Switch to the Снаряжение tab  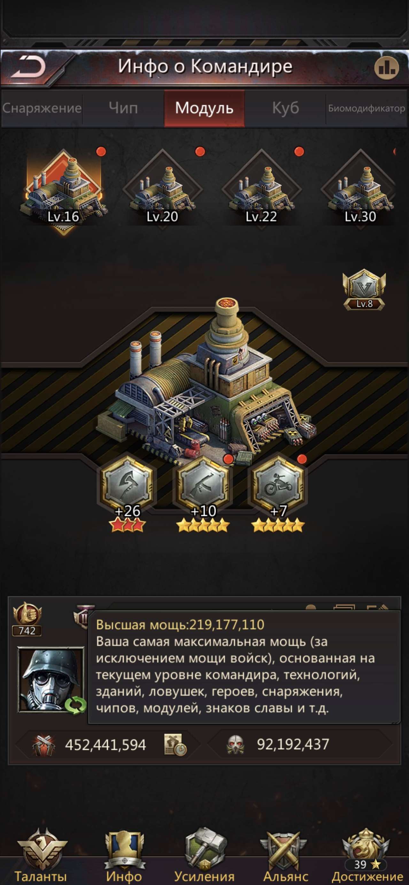point(42,108)
